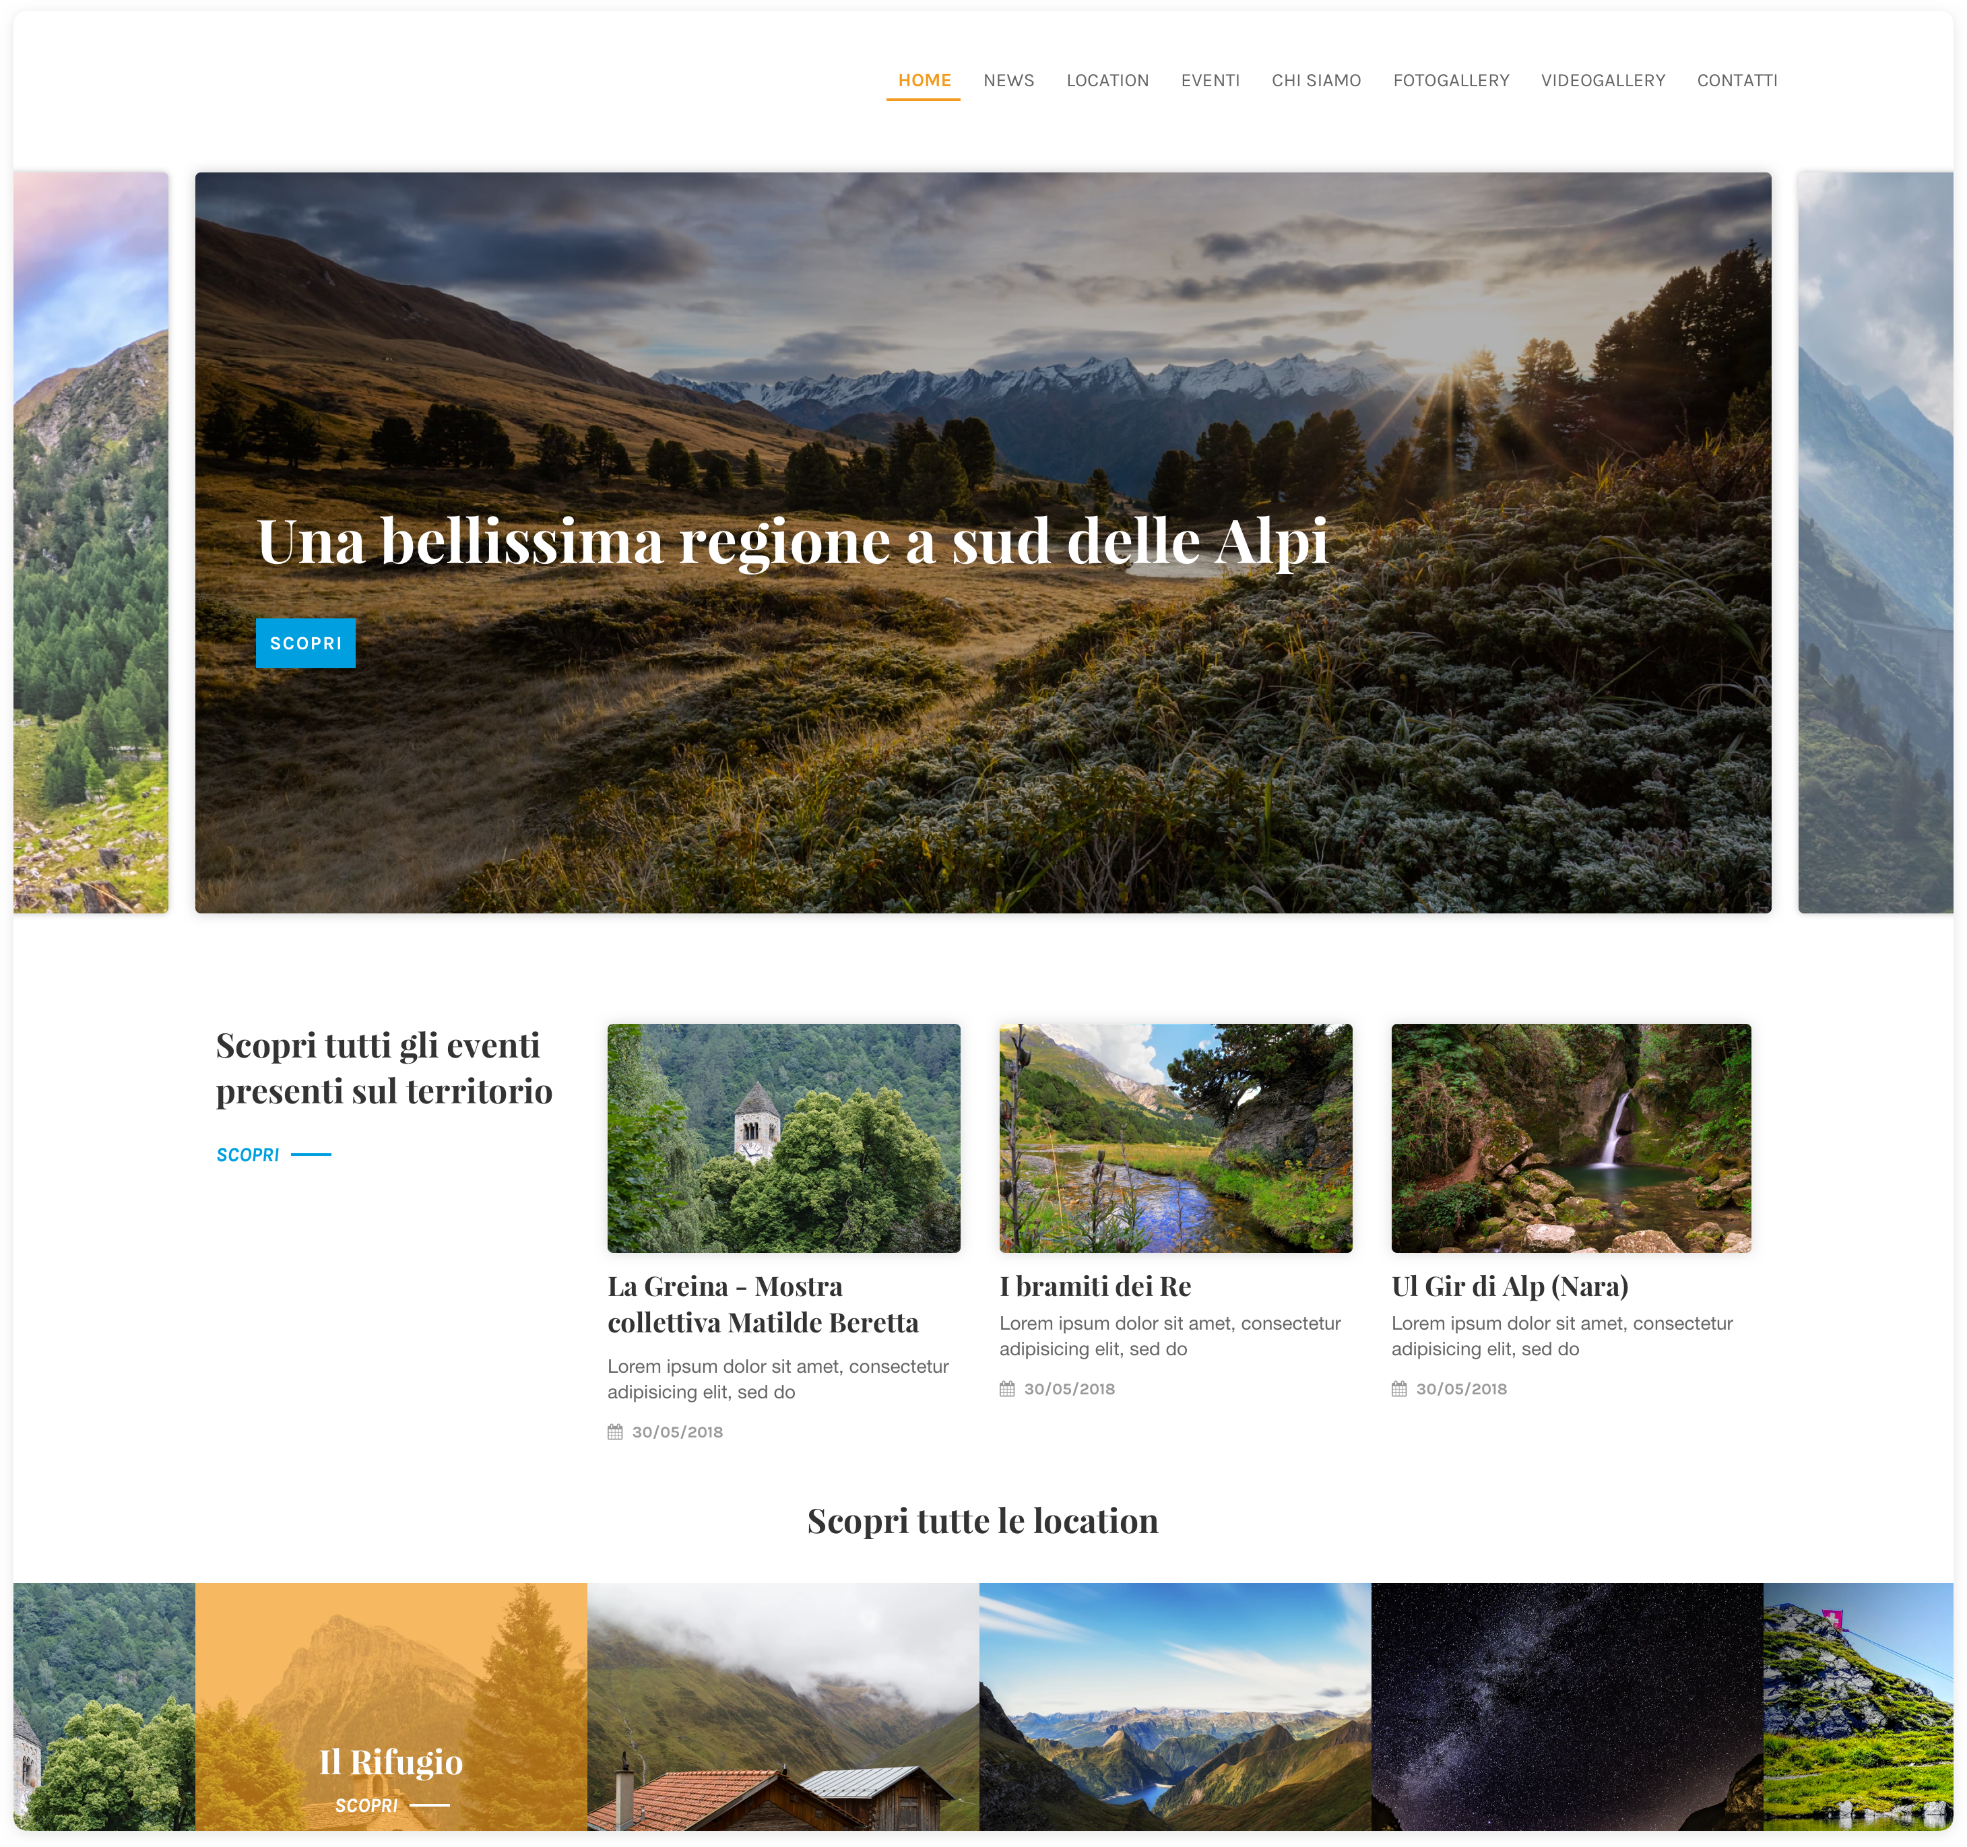The image size is (1967, 1847).
Task: Click the hero headline about the Alpi
Action: coord(793,542)
